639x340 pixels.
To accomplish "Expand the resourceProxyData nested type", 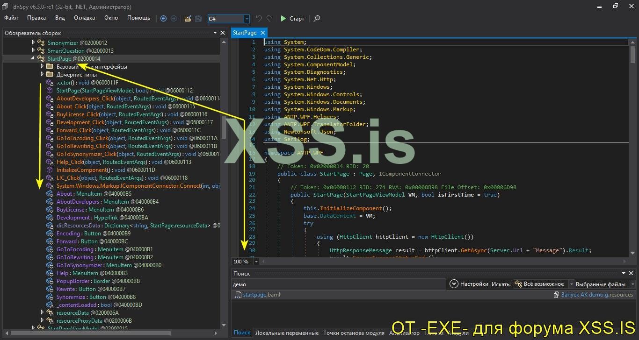I will tap(42, 320).
